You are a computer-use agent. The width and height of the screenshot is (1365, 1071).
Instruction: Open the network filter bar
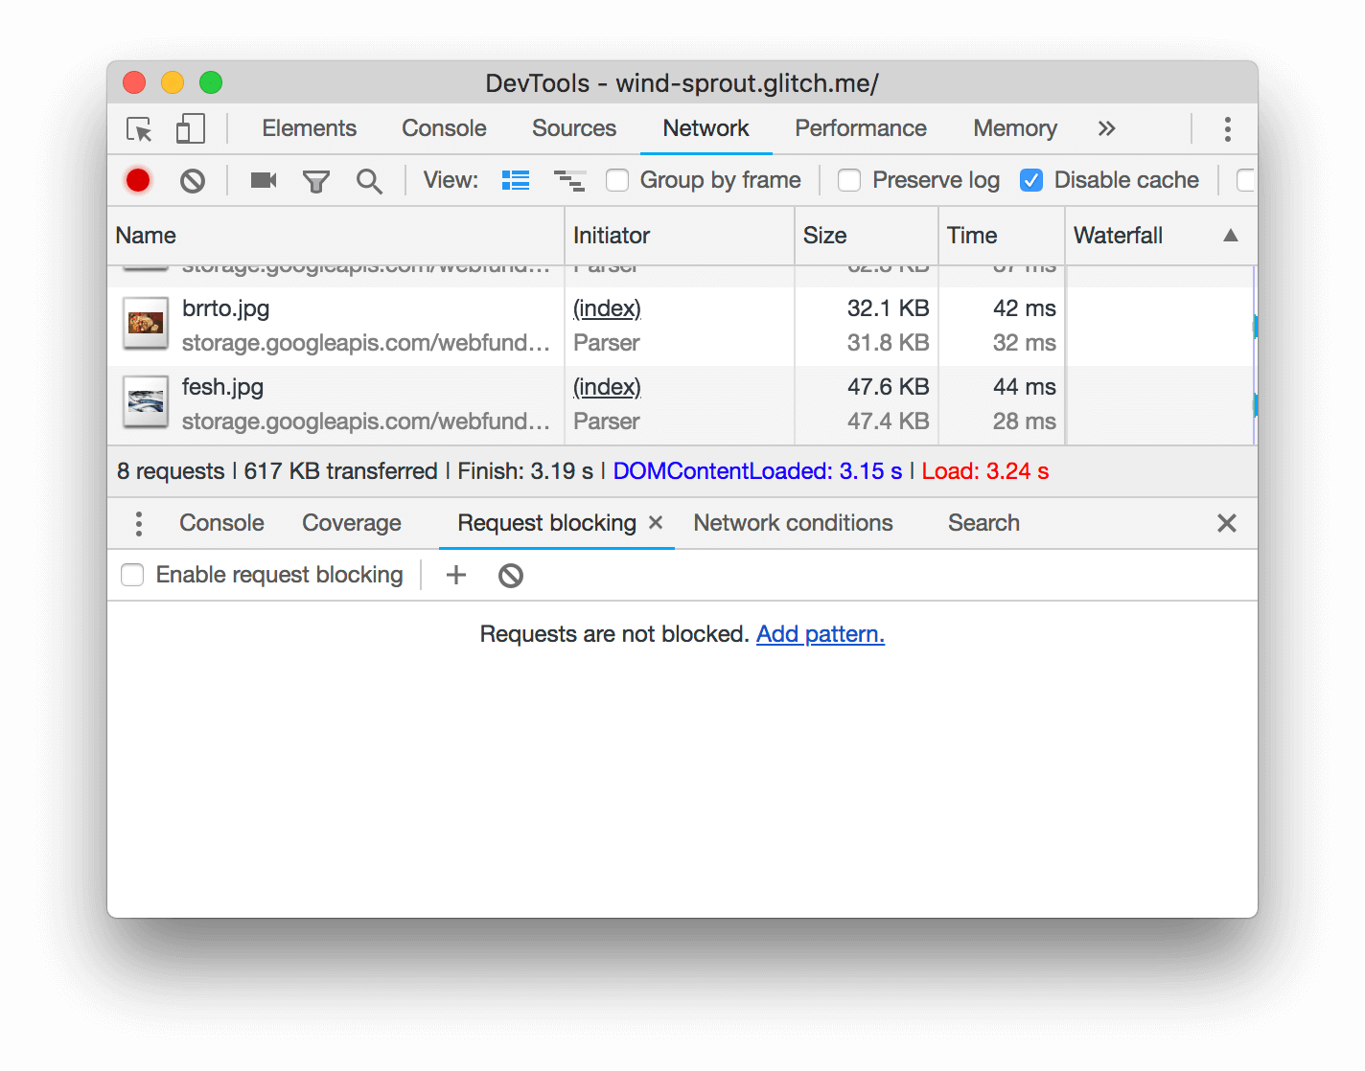(x=316, y=180)
